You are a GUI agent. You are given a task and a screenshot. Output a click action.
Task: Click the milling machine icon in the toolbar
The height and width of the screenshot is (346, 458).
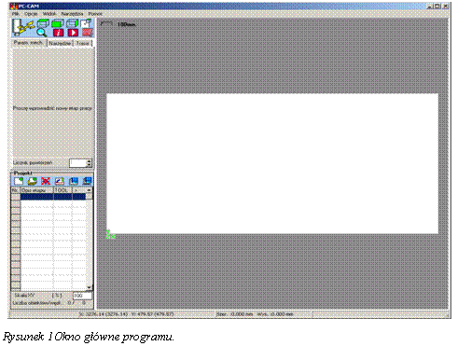click(x=23, y=27)
